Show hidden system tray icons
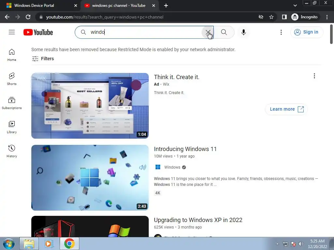The height and width of the screenshot is (250, 334). (277, 244)
